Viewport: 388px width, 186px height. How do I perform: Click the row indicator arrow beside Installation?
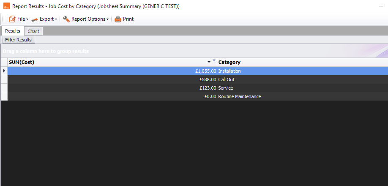point(4,71)
